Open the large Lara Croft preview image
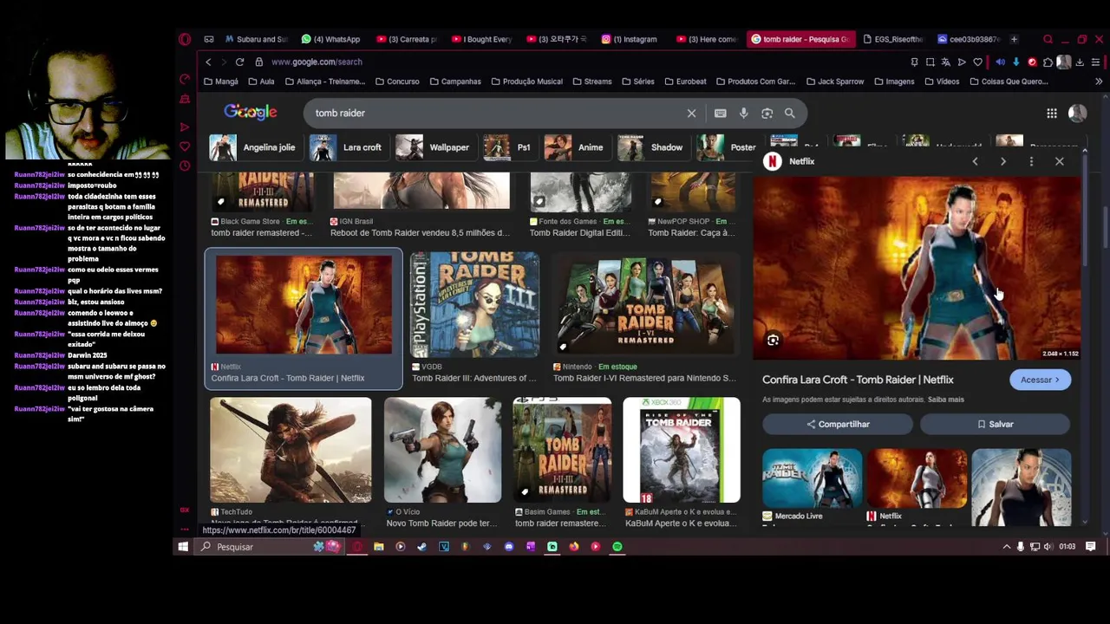 coord(917,268)
